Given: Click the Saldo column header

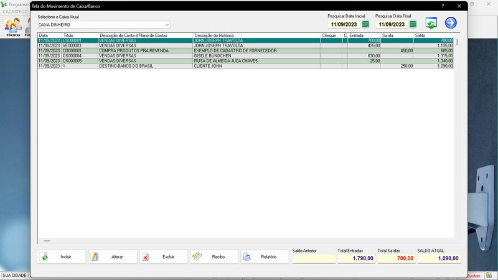Looking at the screenshot, I should pos(433,35).
